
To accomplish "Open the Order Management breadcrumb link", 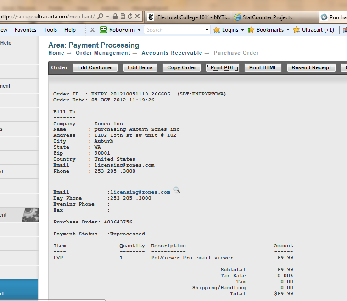I will coord(103,53).
